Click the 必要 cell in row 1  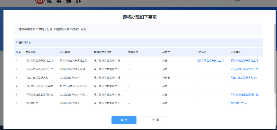coord(165,60)
